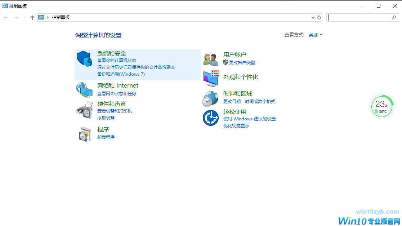Expand the address bar history dropdown
The height and width of the screenshot is (226, 402).
coord(313,17)
